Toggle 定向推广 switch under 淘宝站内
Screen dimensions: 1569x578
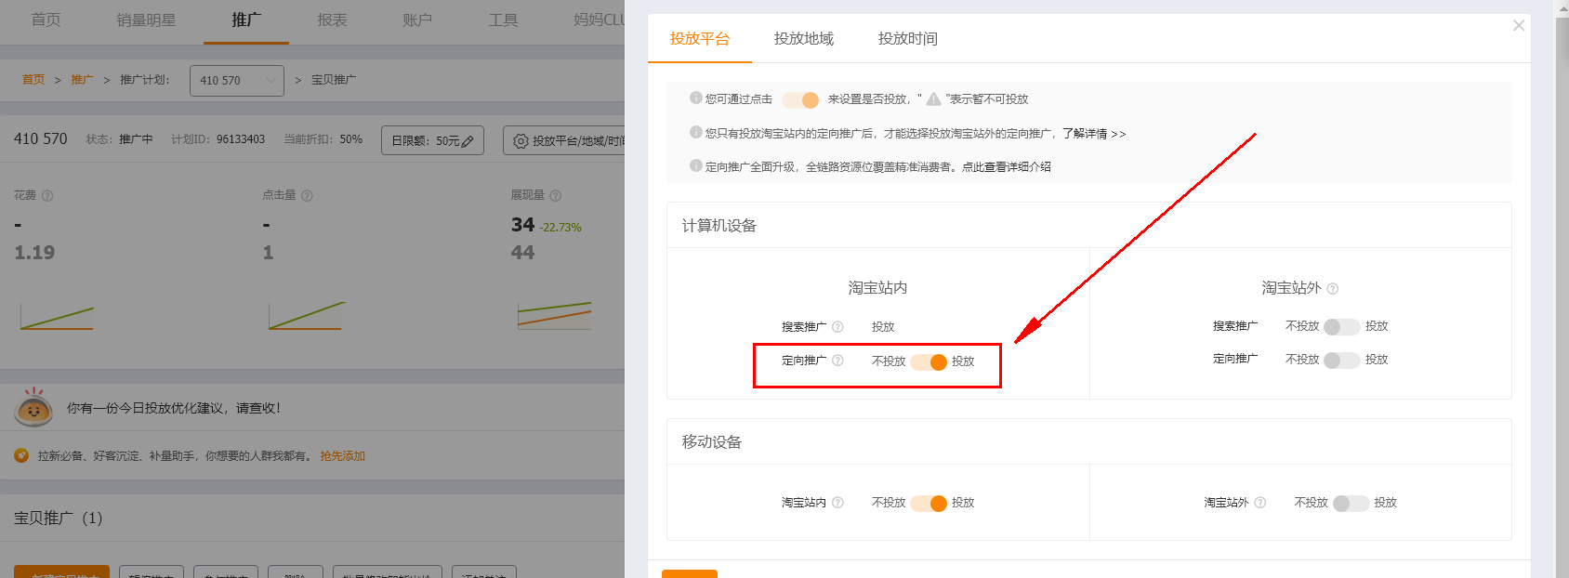(x=929, y=361)
